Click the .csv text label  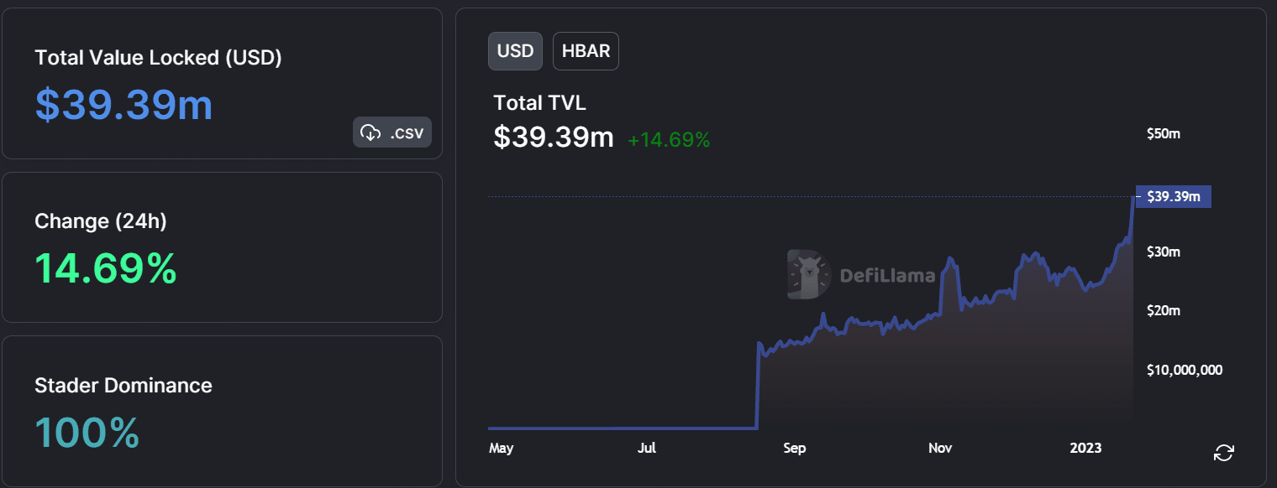point(407,132)
